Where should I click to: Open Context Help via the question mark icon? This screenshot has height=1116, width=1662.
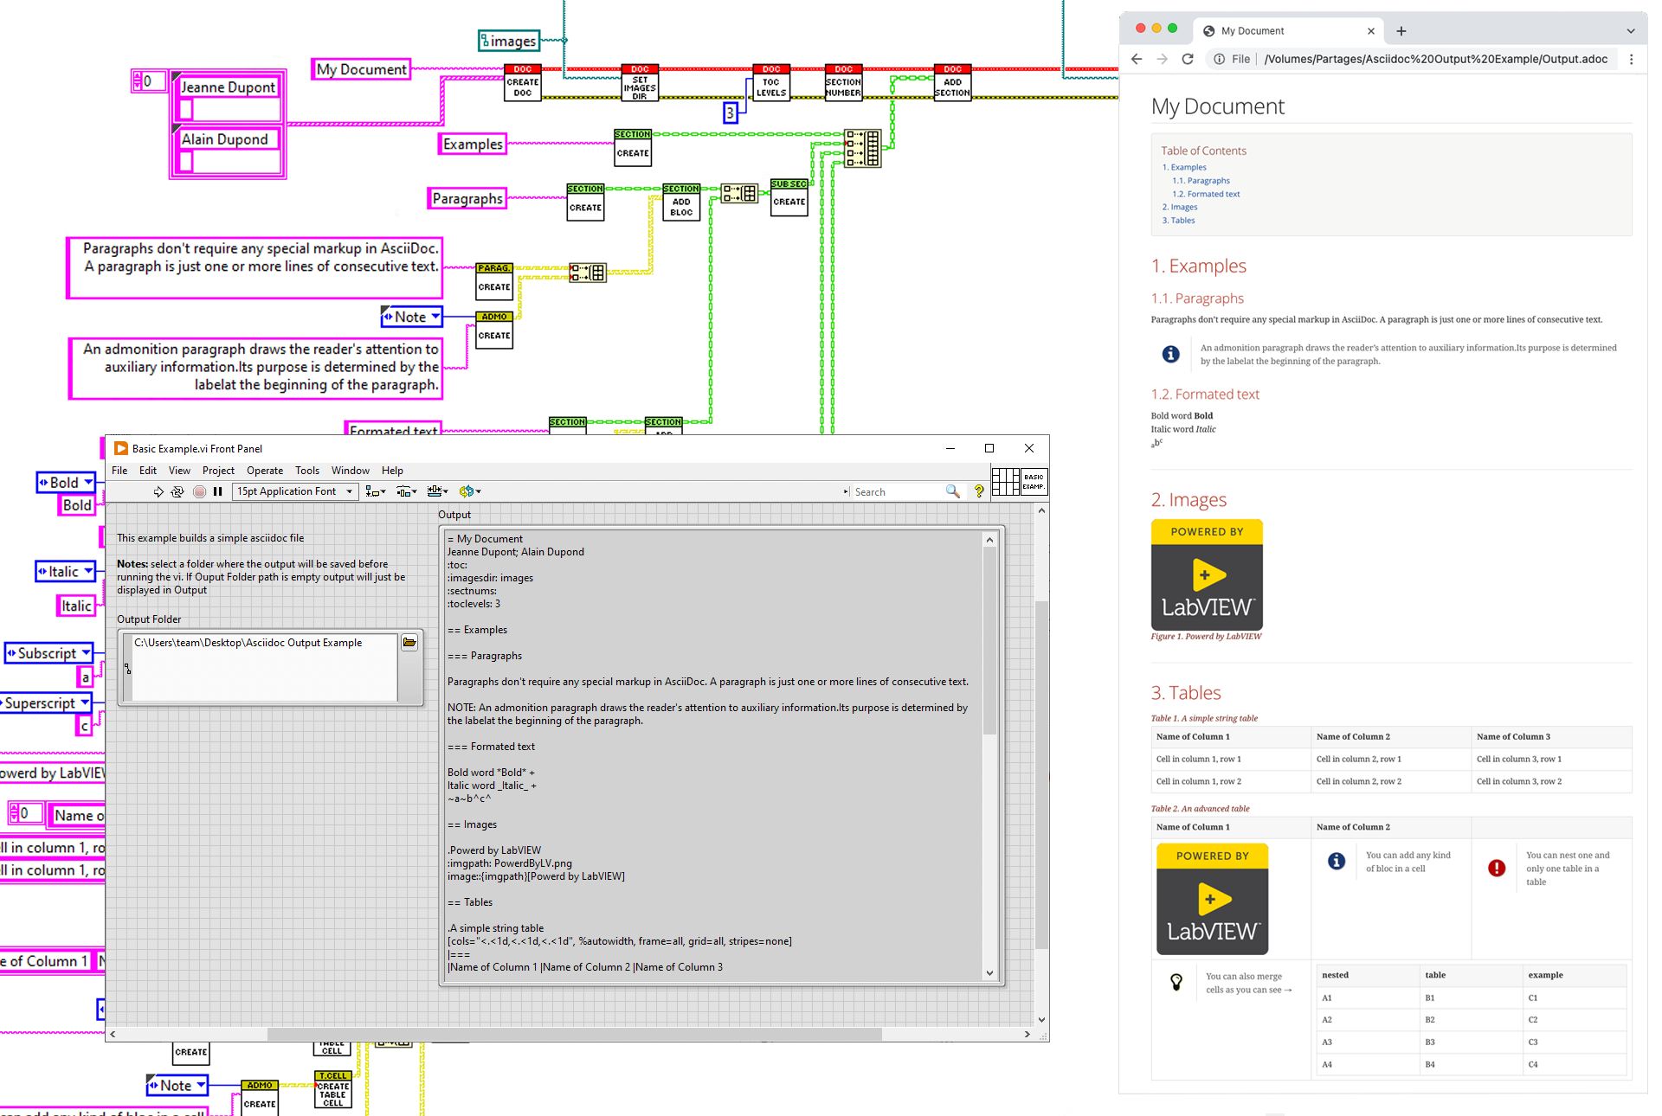click(x=978, y=491)
